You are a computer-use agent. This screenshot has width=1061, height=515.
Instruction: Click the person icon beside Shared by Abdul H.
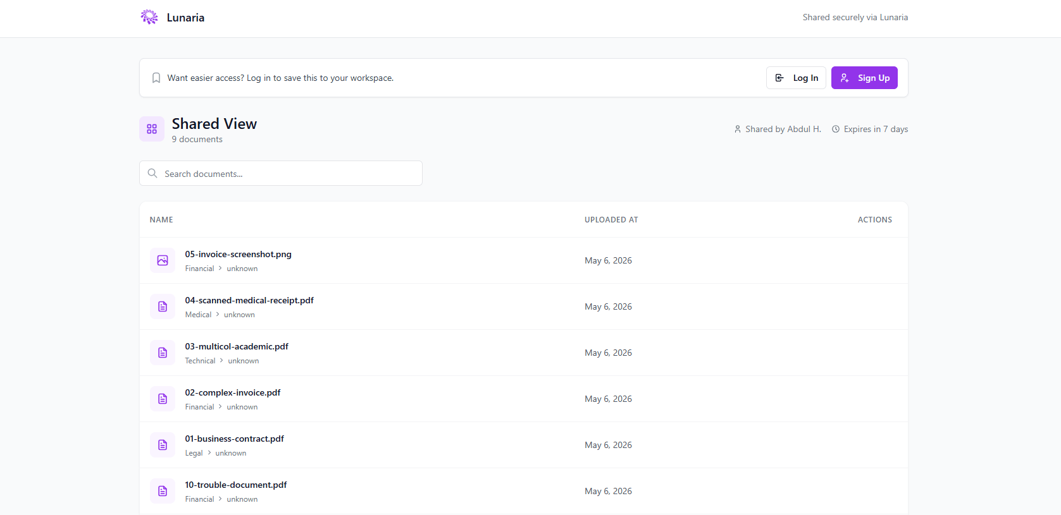[x=738, y=129]
